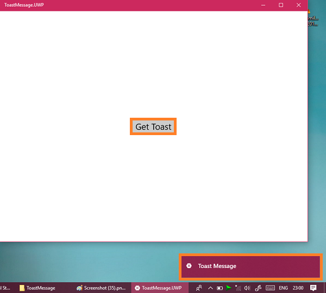
Task: Click the green flag tray icon
Action: coord(229,288)
